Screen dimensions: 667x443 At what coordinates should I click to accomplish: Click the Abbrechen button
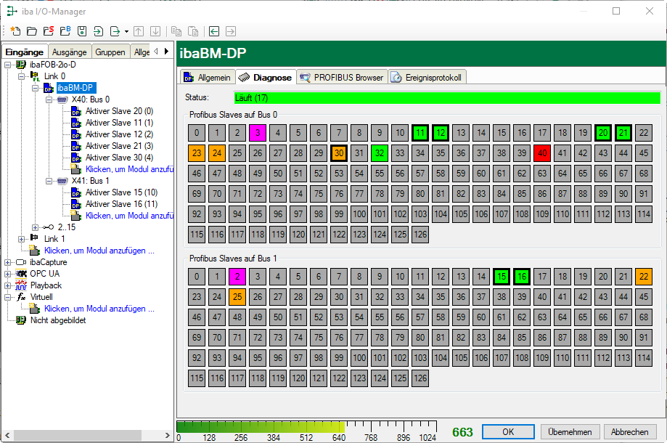tap(629, 432)
